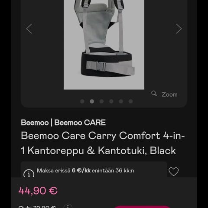Add product to favorites with heart icon
This screenshot has width=208, height=208.
pos(174,172)
